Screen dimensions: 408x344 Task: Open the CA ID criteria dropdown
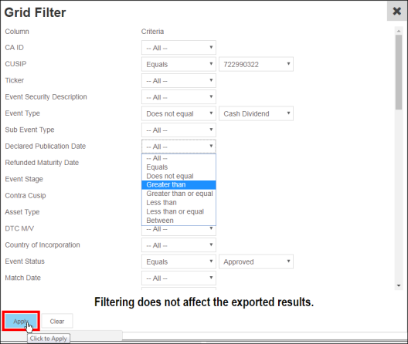[178, 48]
